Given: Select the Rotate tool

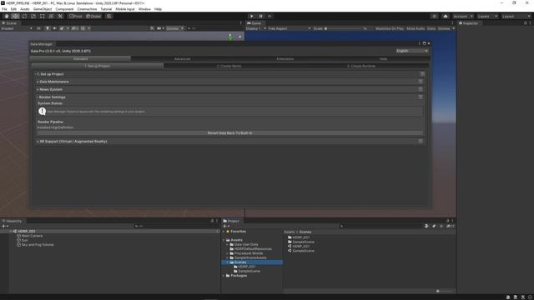Looking at the screenshot, I should pyautogui.click(x=24, y=17).
